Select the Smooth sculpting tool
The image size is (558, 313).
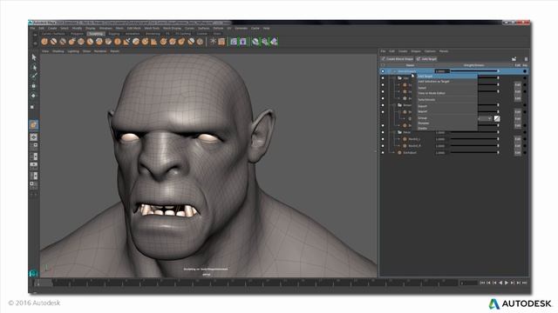pyautogui.click(x=54, y=42)
